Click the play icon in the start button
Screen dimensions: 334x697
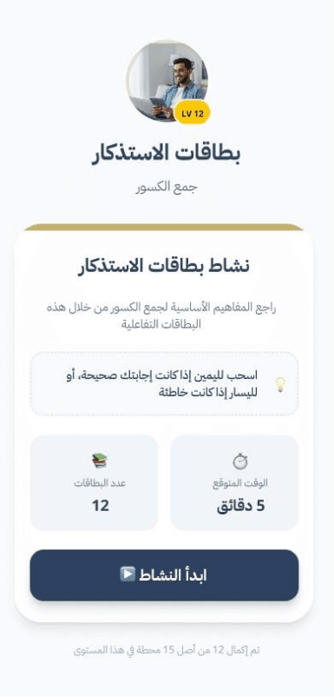128,574
